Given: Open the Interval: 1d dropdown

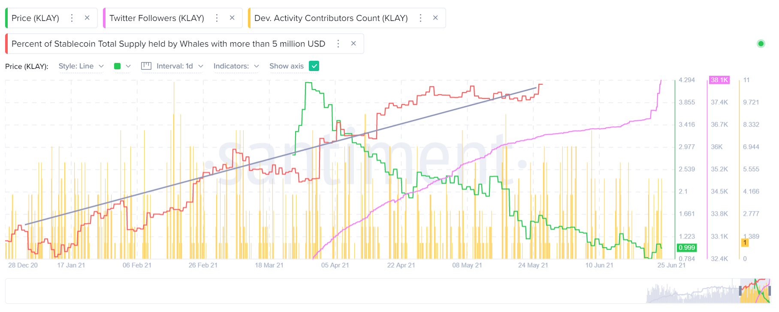Looking at the screenshot, I should click(x=172, y=66).
